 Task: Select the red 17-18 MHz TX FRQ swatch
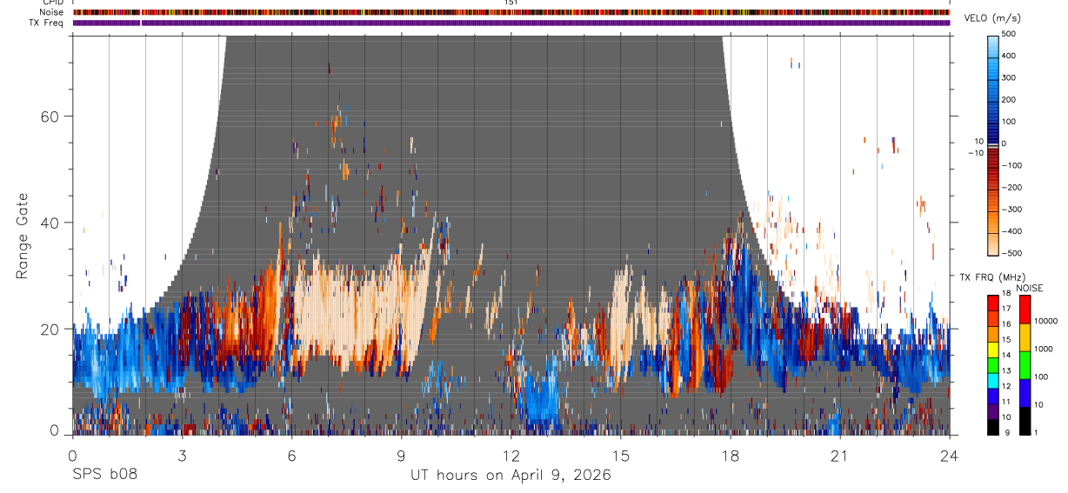[x=993, y=303]
